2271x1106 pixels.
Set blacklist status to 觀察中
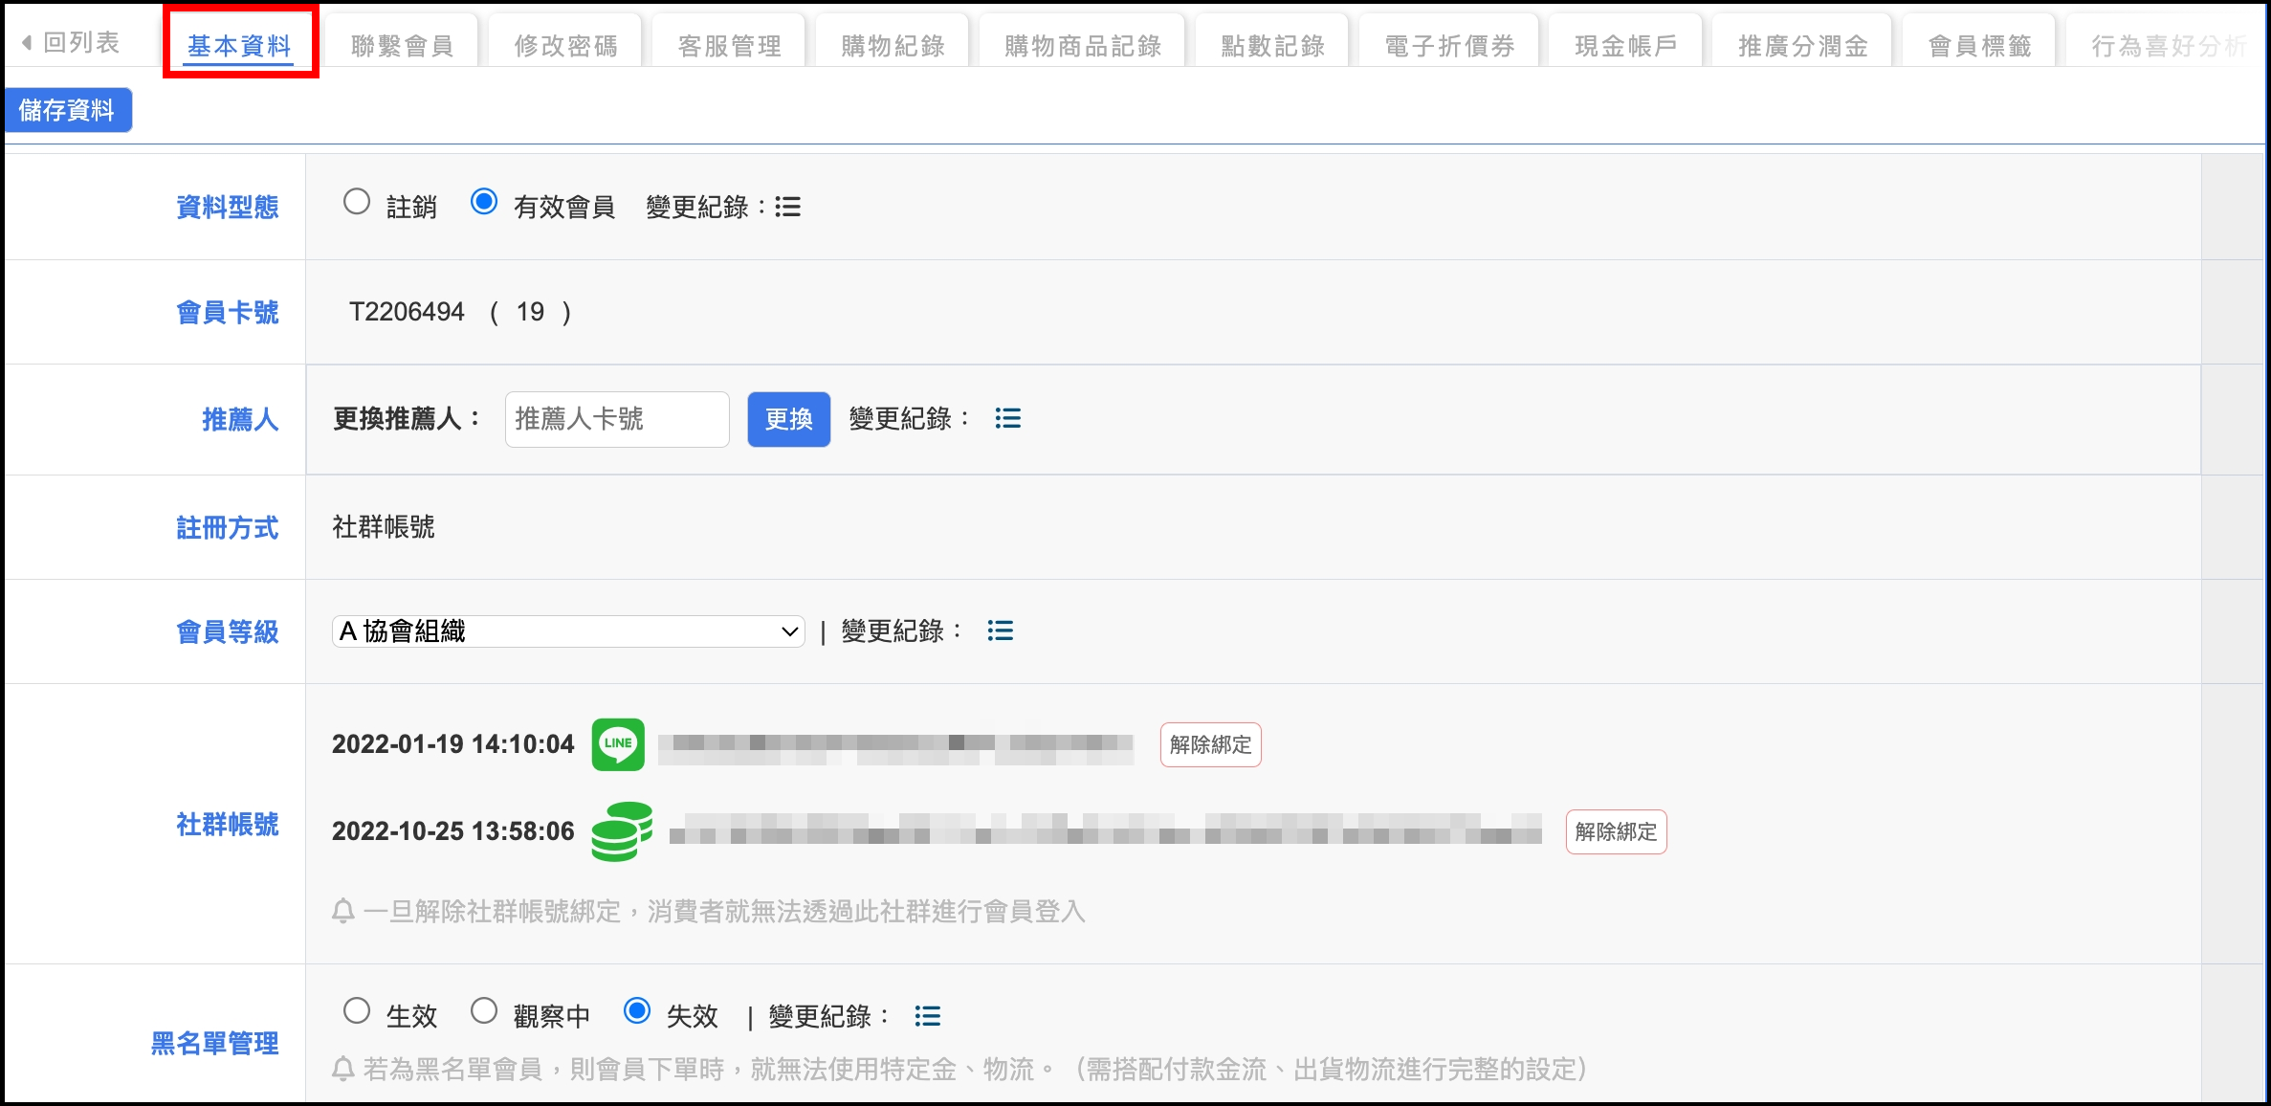pyautogui.click(x=484, y=1011)
